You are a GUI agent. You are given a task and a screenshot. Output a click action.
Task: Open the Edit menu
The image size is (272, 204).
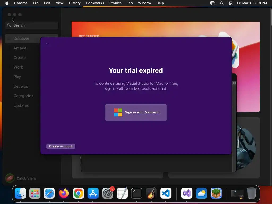pyautogui.click(x=47, y=3)
